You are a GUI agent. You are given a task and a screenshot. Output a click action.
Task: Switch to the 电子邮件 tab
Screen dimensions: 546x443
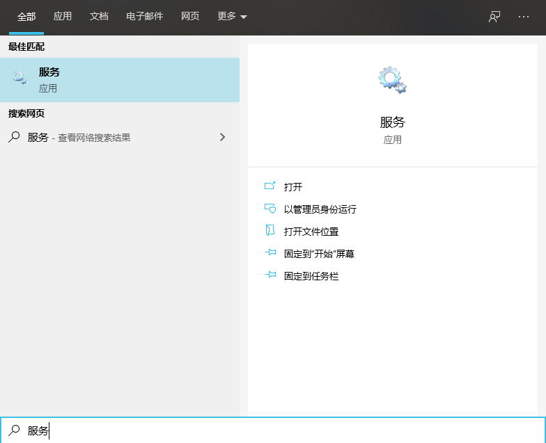[x=145, y=17]
